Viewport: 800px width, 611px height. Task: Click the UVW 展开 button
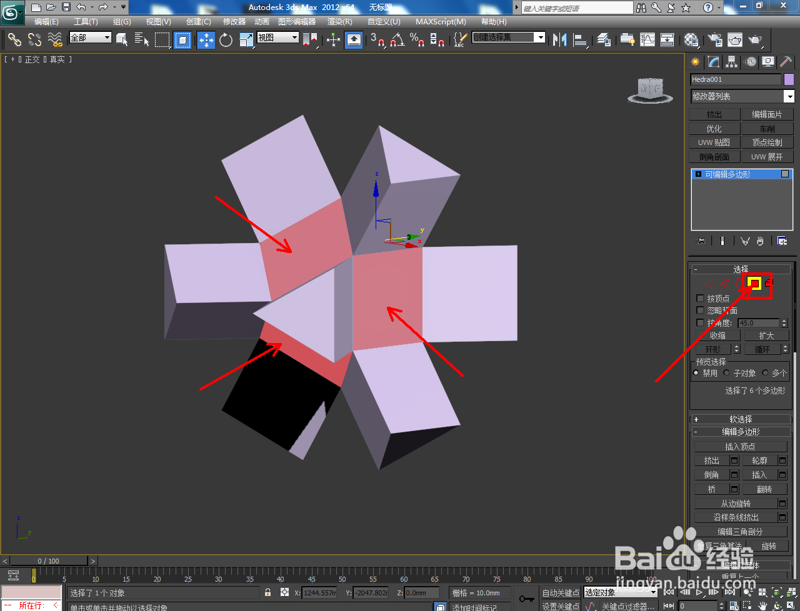[x=767, y=157]
